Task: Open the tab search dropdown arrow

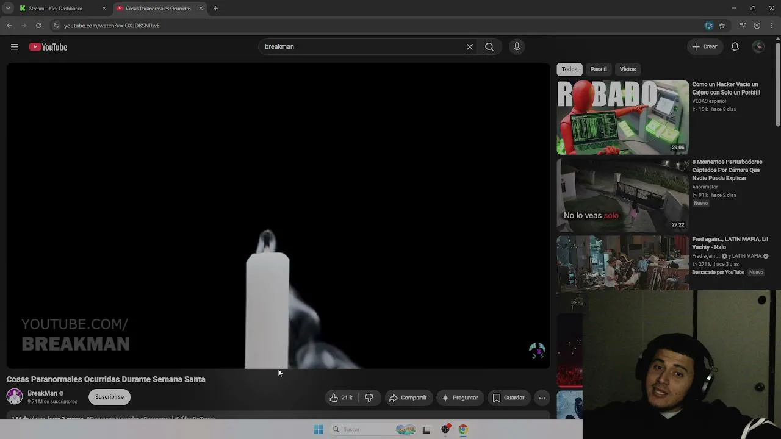Action: coord(8,9)
